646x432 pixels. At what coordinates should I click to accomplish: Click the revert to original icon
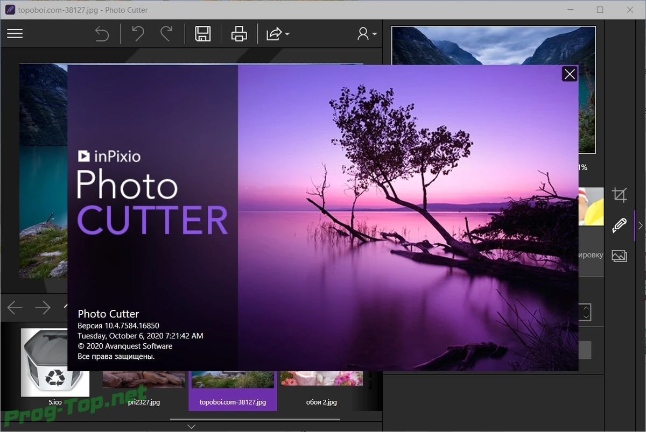(x=102, y=34)
